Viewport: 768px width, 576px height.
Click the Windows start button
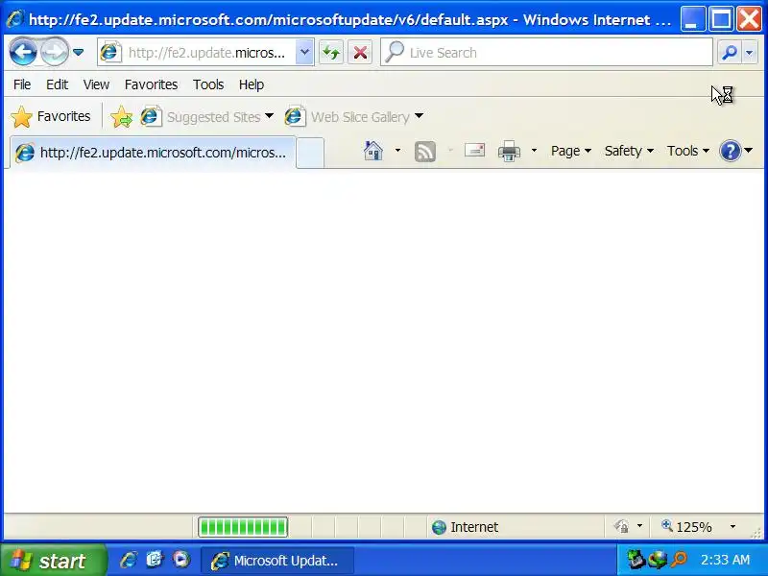[53, 561]
